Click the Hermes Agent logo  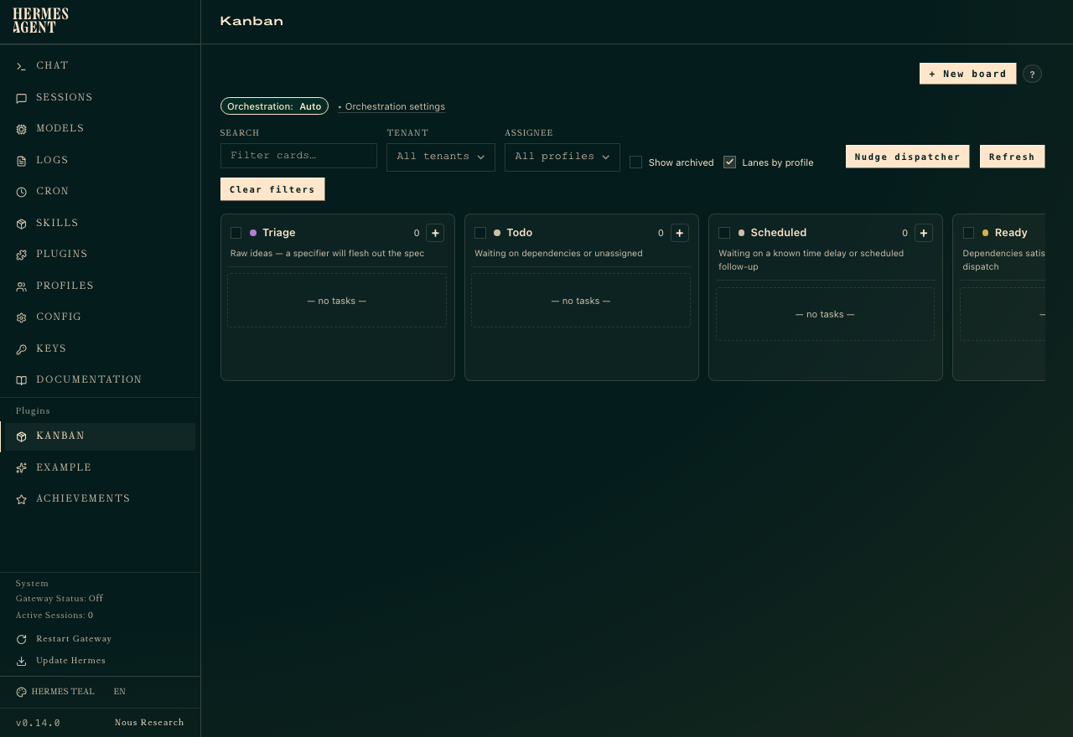[x=40, y=20]
